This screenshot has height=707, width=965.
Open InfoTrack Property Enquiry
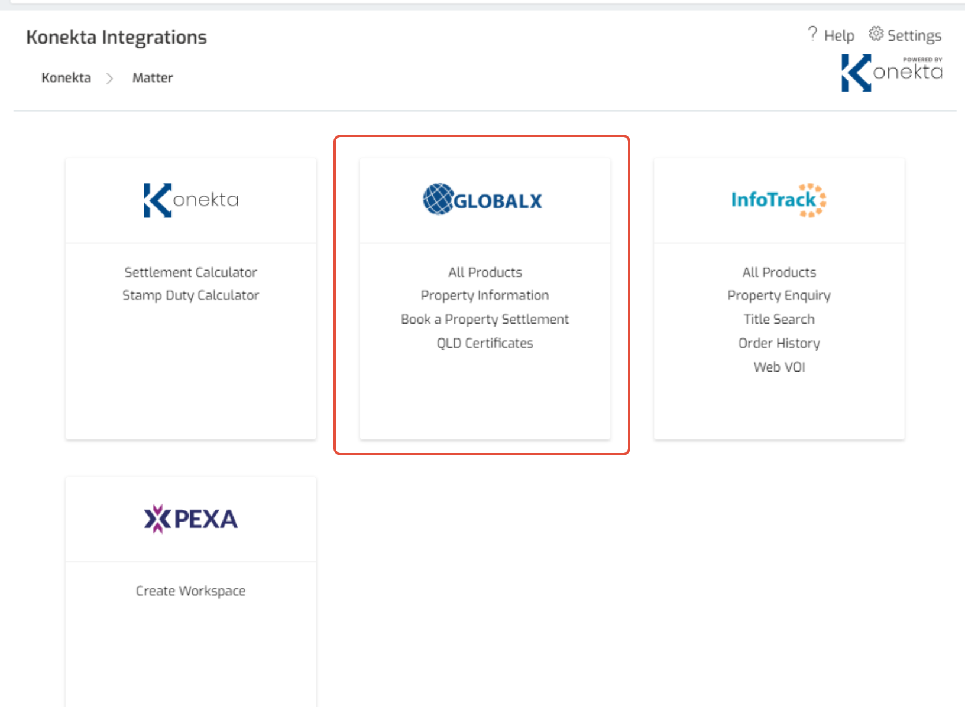coord(779,295)
